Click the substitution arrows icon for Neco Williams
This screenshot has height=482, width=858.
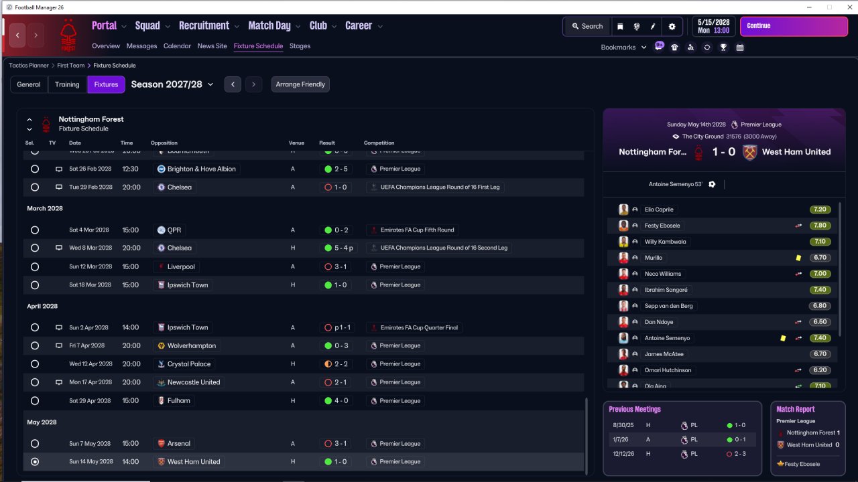(x=798, y=274)
